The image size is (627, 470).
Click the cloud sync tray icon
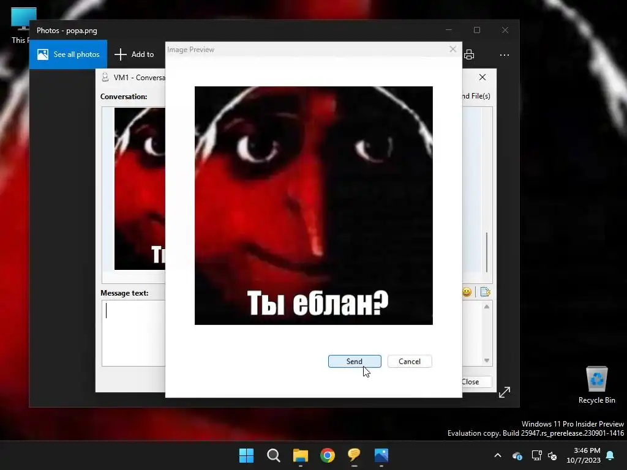[x=517, y=455]
